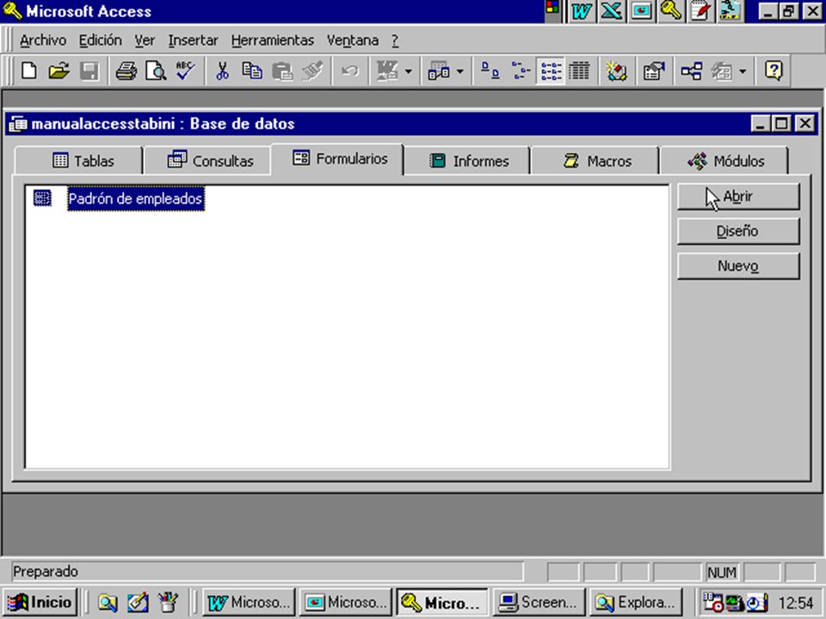
Task: Switch to Details view
Action: tap(579, 70)
